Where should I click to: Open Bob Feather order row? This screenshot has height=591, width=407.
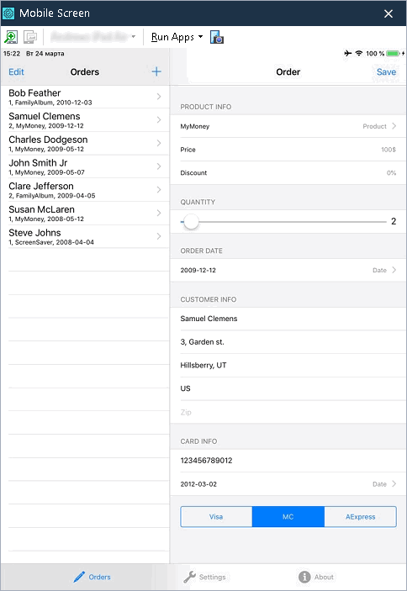pyautogui.click(x=85, y=97)
